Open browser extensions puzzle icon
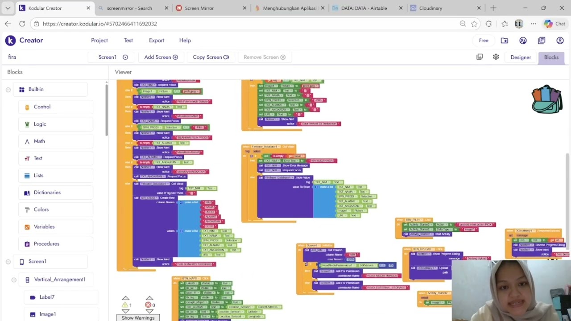This screenshot has width=571, height=321. coord(489,24)
